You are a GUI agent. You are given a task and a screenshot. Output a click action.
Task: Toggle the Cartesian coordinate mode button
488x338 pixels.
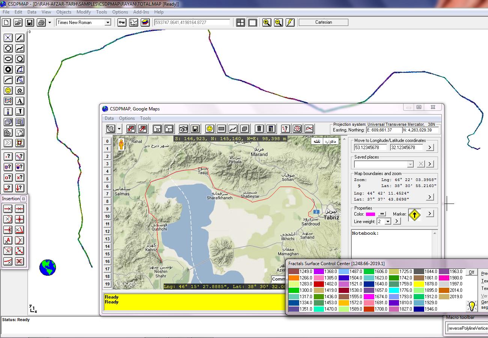pos(324,22)
